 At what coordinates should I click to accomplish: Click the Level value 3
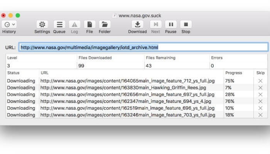click(x=8, y=66)
